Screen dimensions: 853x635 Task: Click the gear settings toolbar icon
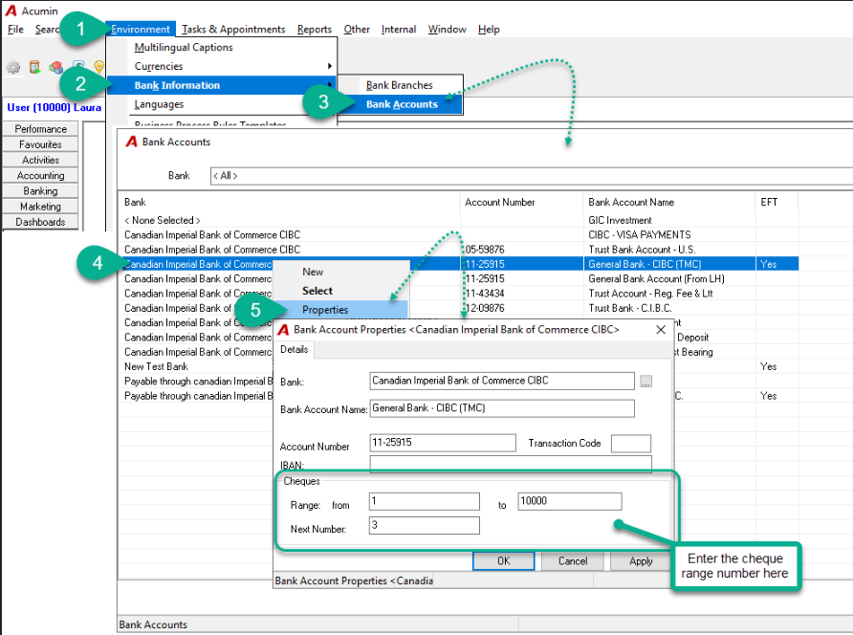[x=13, y=68]
